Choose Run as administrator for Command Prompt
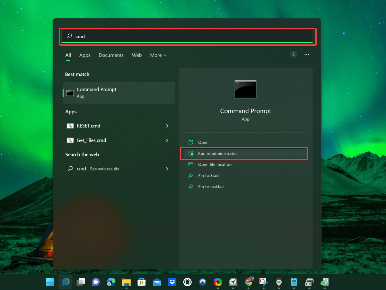 tap(217, 153)
